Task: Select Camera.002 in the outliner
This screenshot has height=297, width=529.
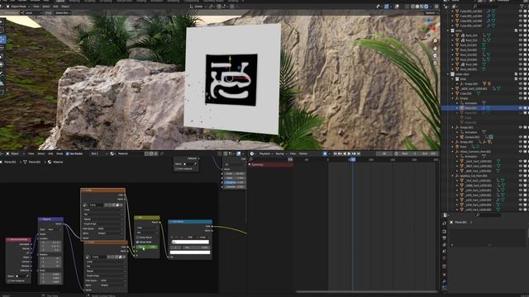Action: click(472, 137)
